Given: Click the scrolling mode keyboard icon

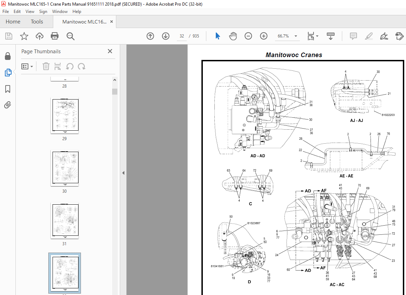Looking at the screenshot, I should [331, 36].
